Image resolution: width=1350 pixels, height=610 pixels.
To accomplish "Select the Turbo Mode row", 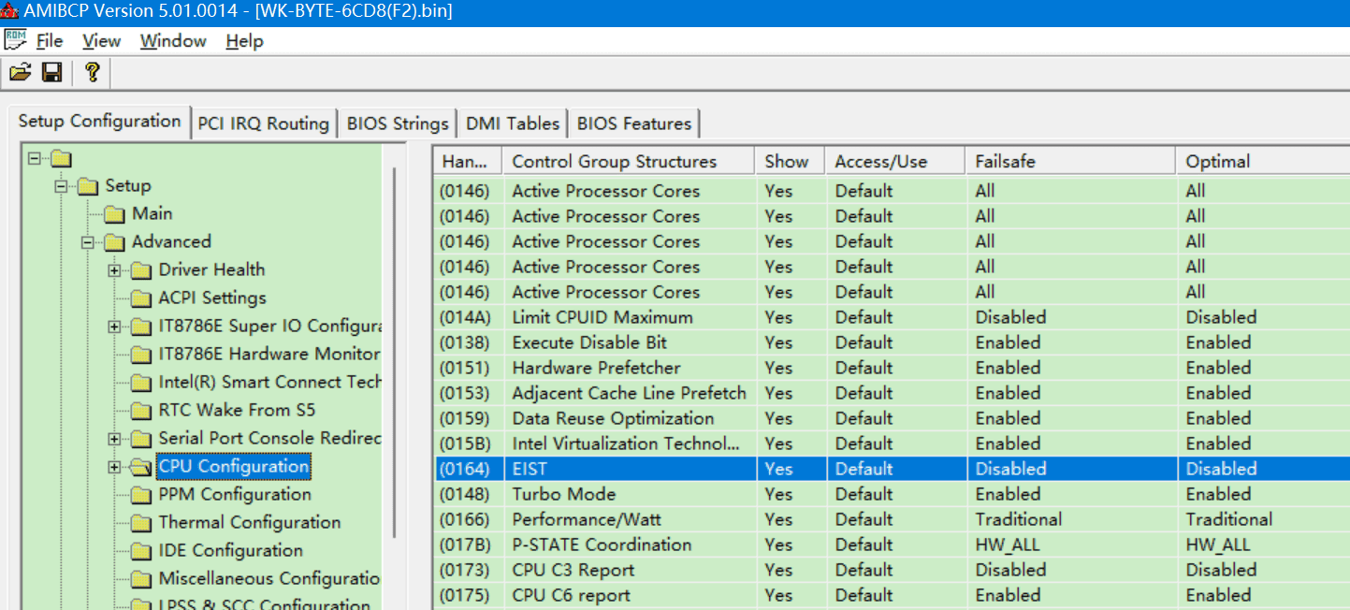I will (x=563, y=494).
